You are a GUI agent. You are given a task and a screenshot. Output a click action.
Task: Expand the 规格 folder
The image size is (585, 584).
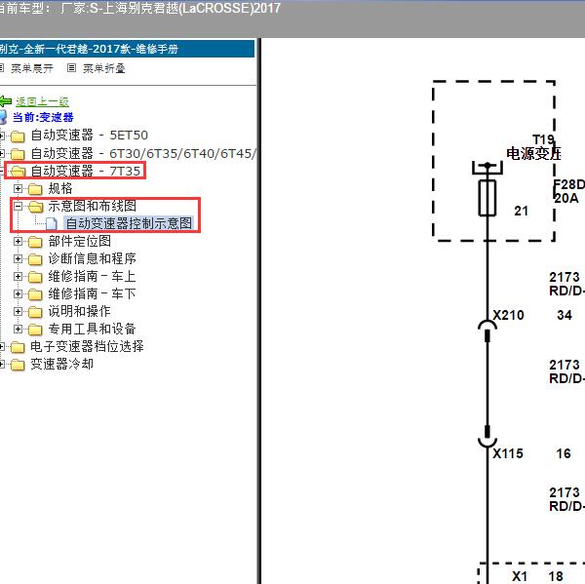pos(18,188)
